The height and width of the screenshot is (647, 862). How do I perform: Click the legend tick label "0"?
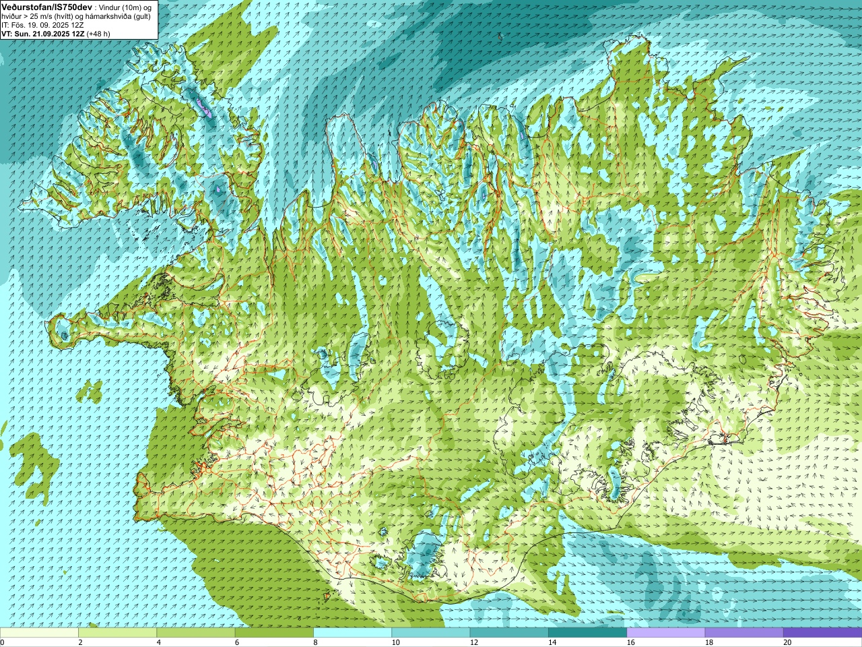[x=3, y=642]
